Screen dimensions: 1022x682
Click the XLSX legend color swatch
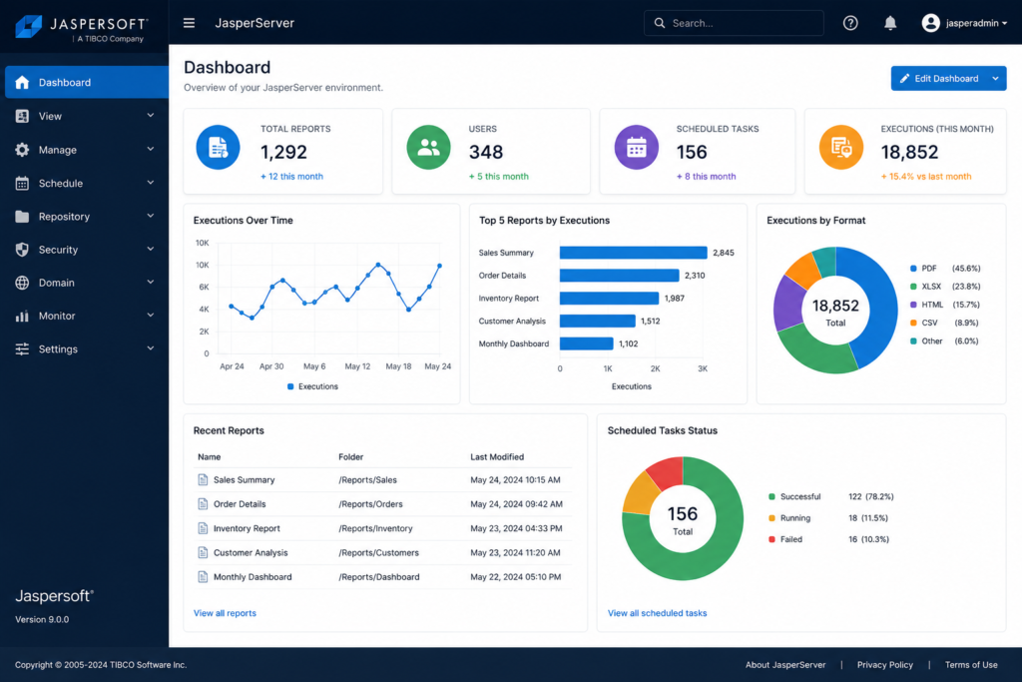(913, 287)
